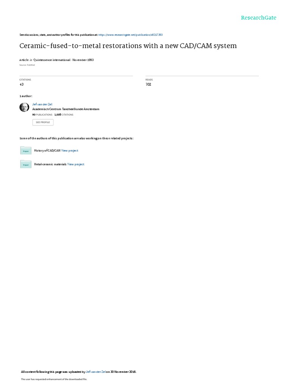This screenshot has height=388, width=291.
Task: Click the reads count 702
Action: click(148, 84)
